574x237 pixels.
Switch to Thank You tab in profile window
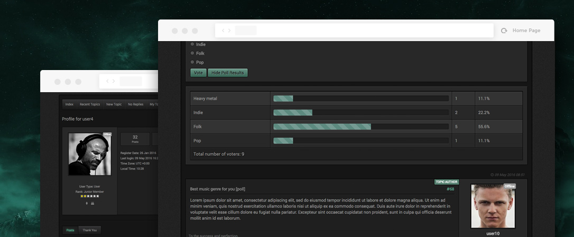coord(90,230)
